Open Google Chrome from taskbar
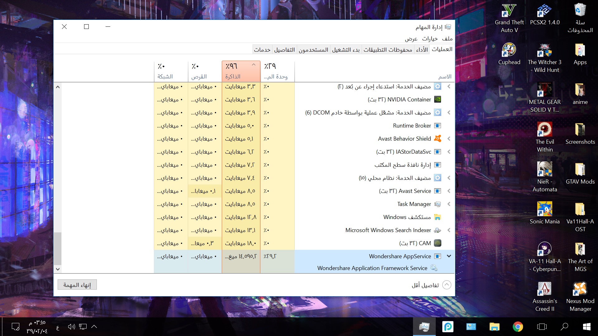Image resolution: width=598 pixels, height=336 pixels. click(518, 327)
